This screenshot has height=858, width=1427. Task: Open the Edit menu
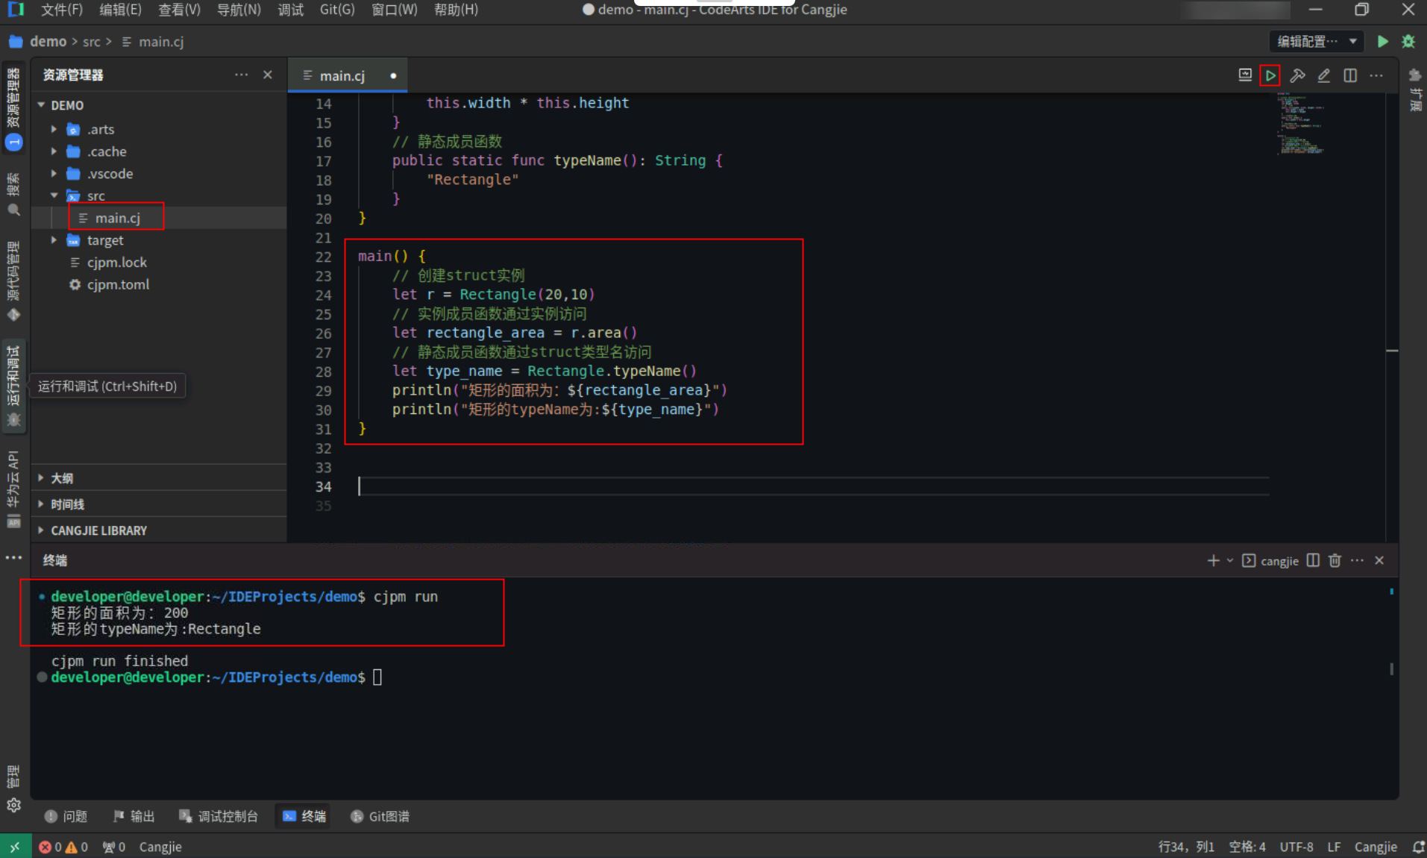pos(120,10)
